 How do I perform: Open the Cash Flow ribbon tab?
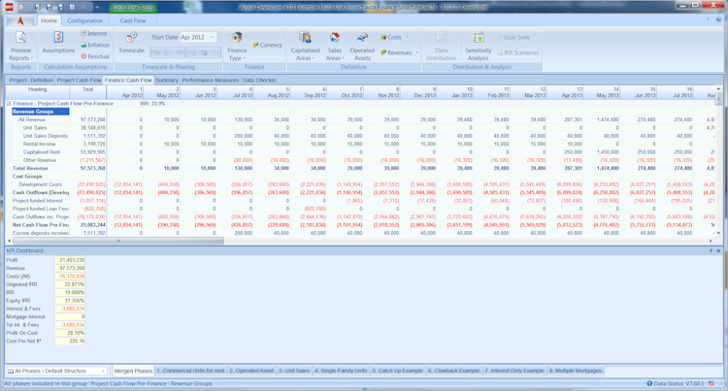(x=133, y=20)
